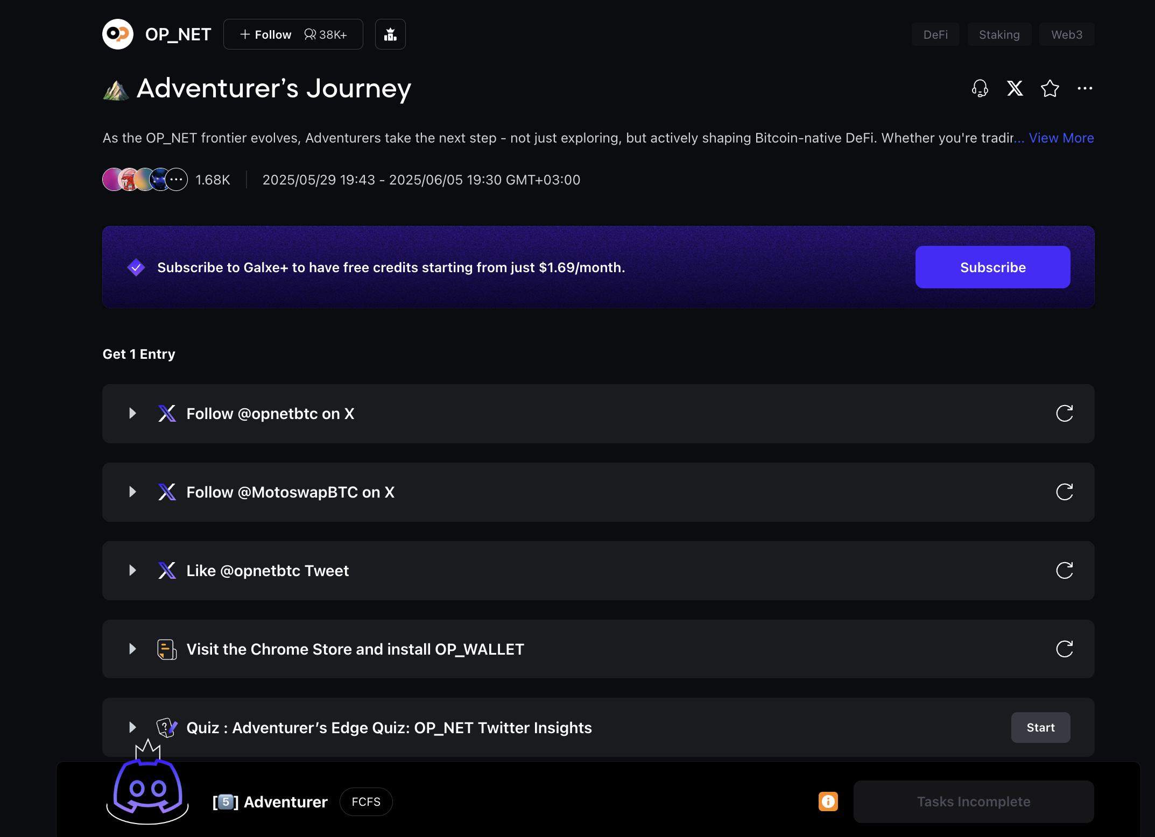1155x837 pixels.
Task: Refresh the Like @opnetbtc Tweet task
Action: (x=1064, y=571)
